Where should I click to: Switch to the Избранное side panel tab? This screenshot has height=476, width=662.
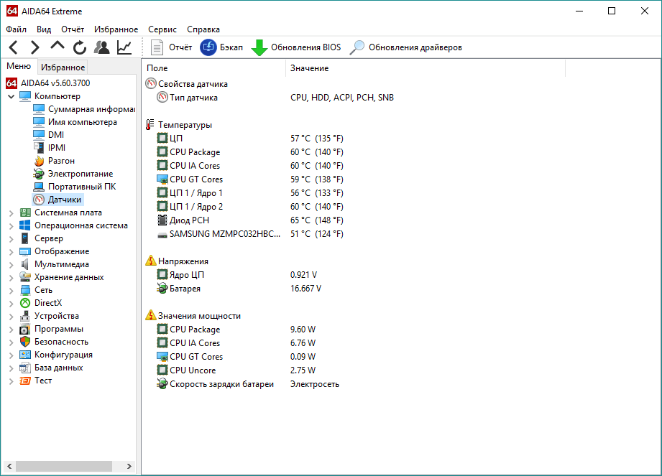[x=63, y=67]
